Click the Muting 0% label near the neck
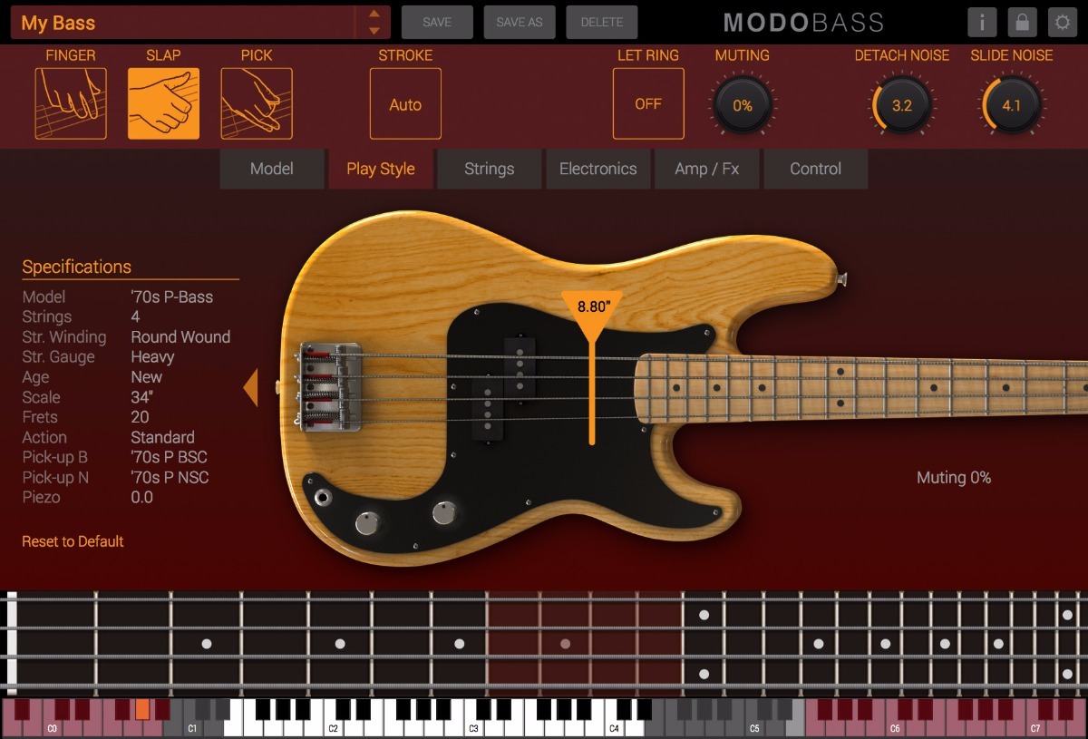The width and height of the screenshot is (1088, 739). pos(954,478)
